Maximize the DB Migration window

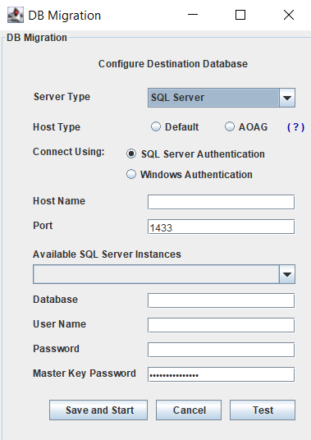(240, 15)
